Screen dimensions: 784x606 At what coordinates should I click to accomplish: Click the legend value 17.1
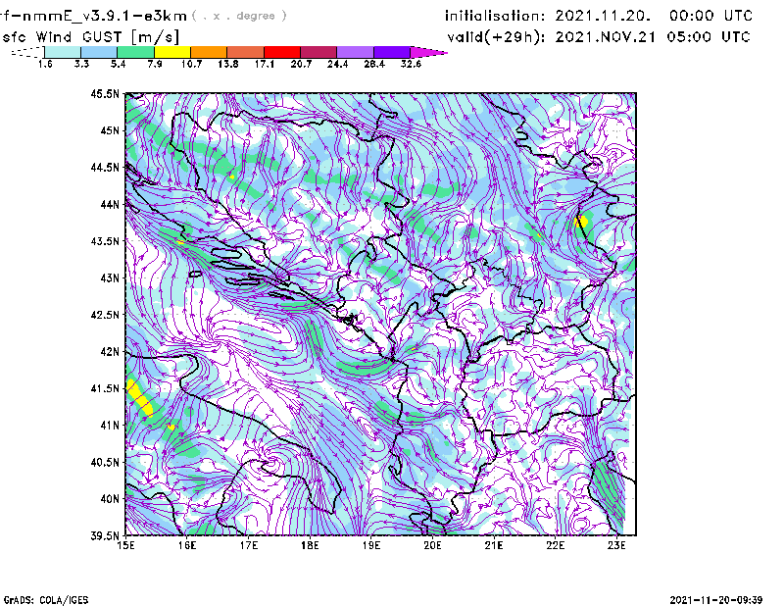pyautogui.click(x=265, y=64)
